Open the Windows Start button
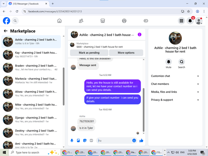This screenshot has height=156, width=208. pyautogui.click(x=4, y=152)
